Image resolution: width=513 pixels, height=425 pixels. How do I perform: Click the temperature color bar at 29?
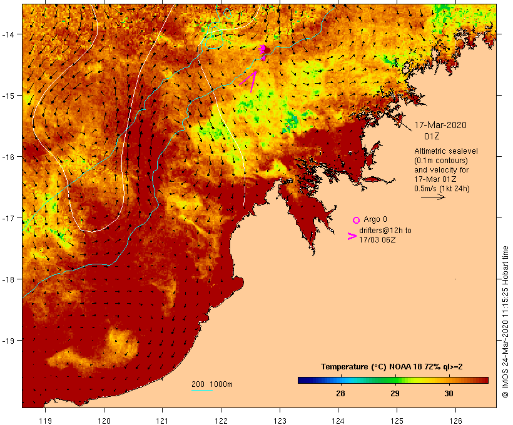395,380
